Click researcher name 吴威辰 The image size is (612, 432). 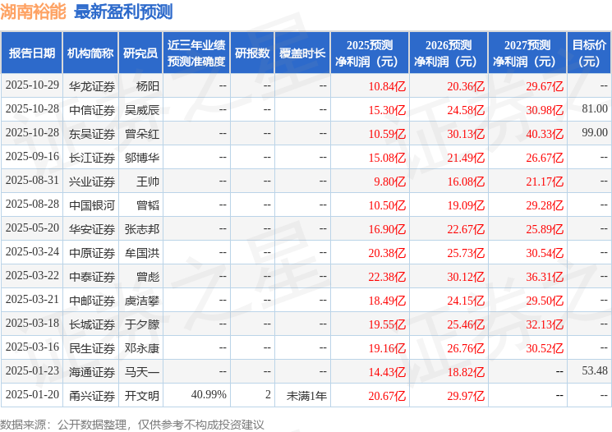142,110
